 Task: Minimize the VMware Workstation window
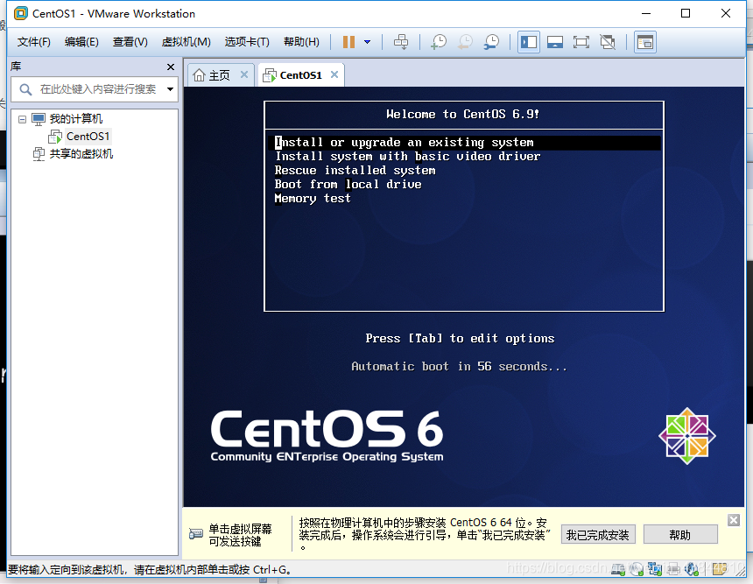[646, 13]
